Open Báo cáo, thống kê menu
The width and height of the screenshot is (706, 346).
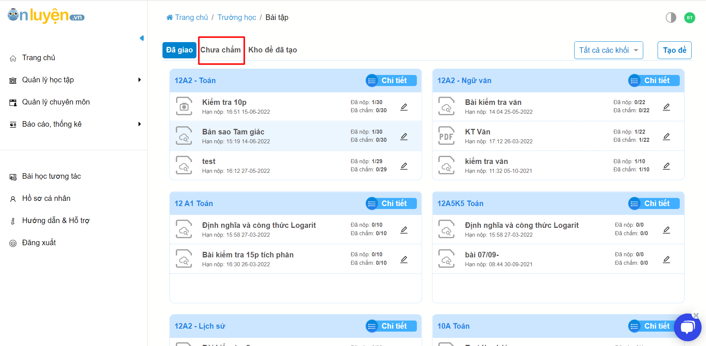point(52,124)
